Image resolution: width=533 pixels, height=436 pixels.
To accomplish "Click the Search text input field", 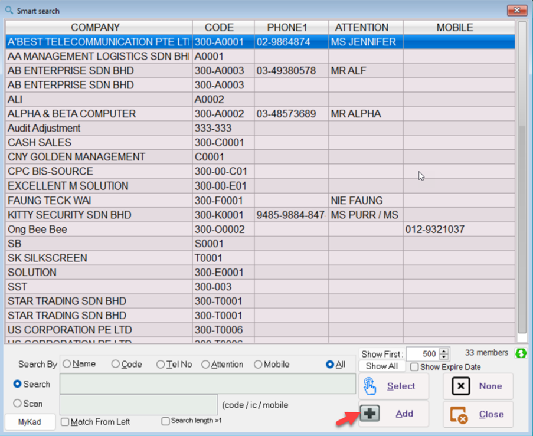I will 208,384.
